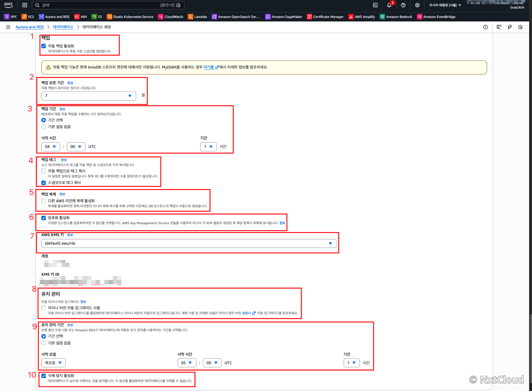
Task: Open the Lambda favorite shortcut
Action: [x=197, y=17]
